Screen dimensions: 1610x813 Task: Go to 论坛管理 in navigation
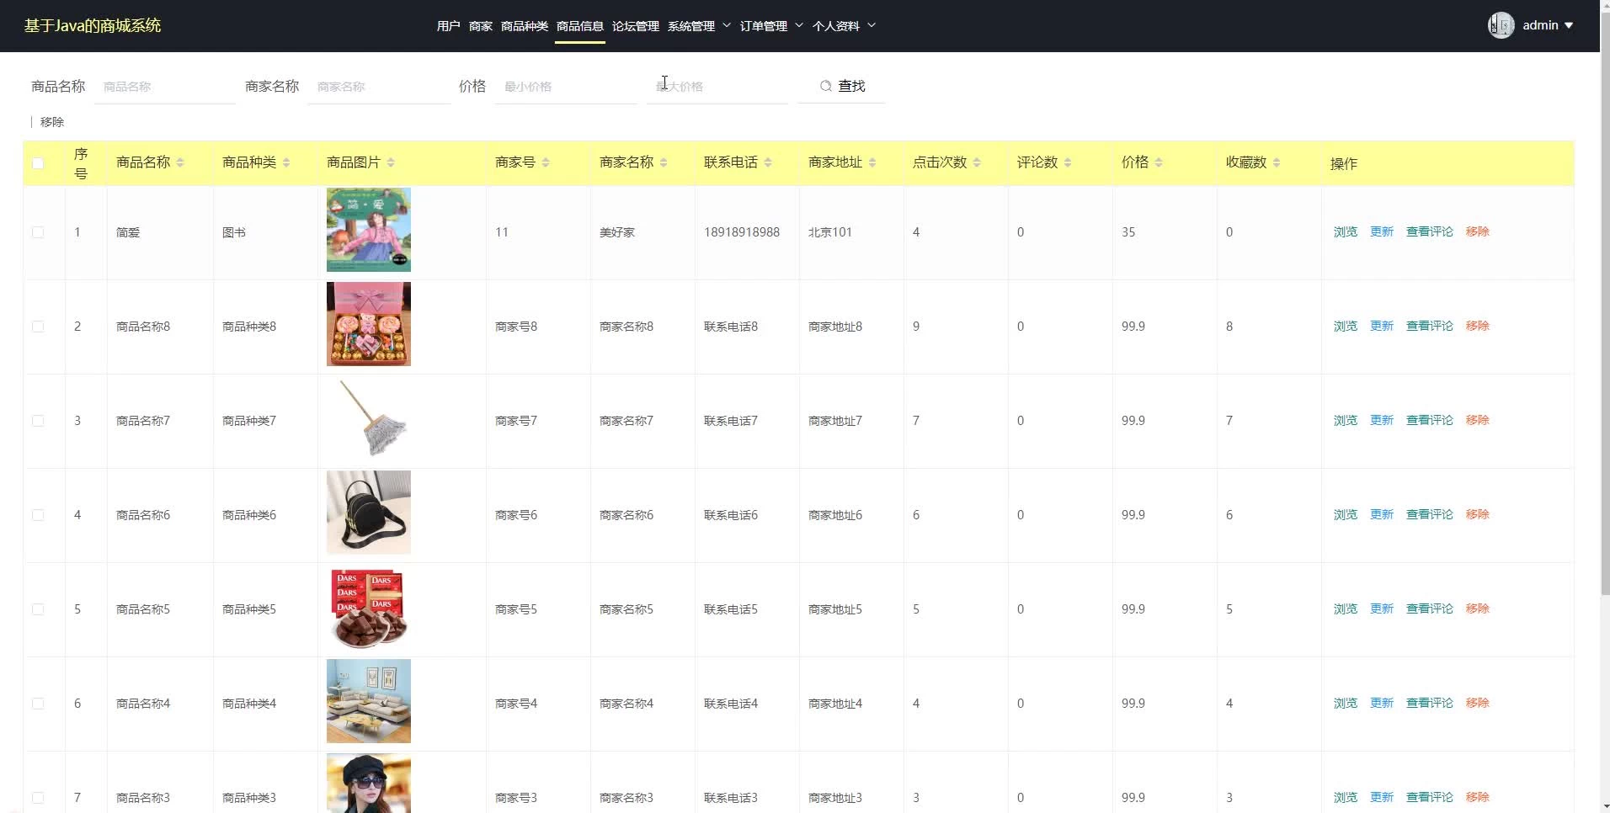(635, 26)
